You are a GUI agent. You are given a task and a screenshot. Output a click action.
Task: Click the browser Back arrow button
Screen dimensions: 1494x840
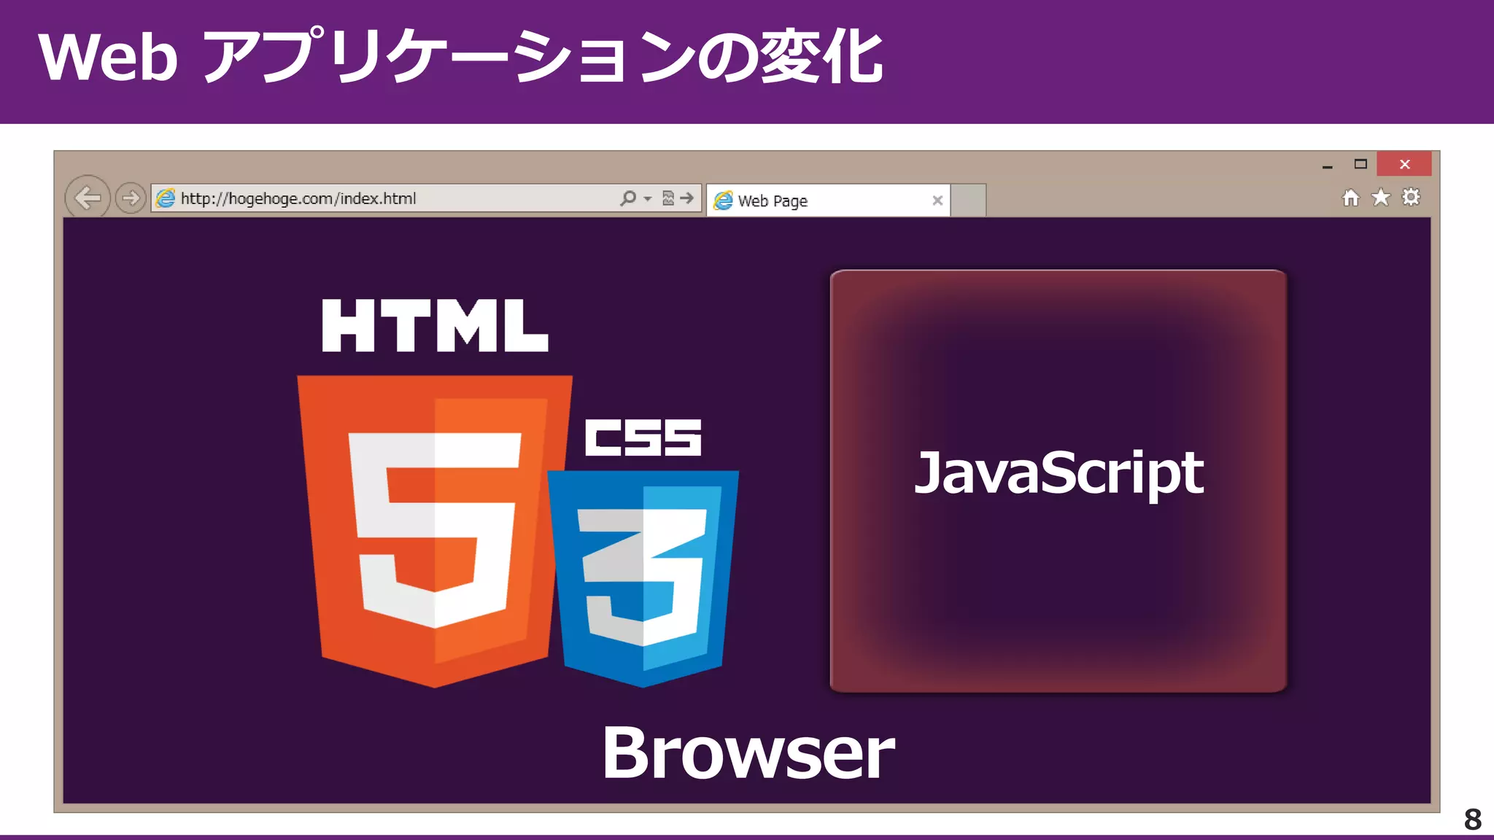coord(88,198)
